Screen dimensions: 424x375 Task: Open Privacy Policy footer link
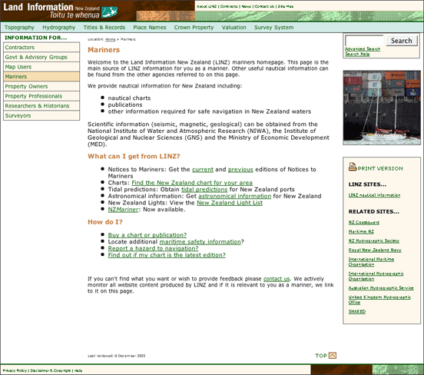click(15, 370)
